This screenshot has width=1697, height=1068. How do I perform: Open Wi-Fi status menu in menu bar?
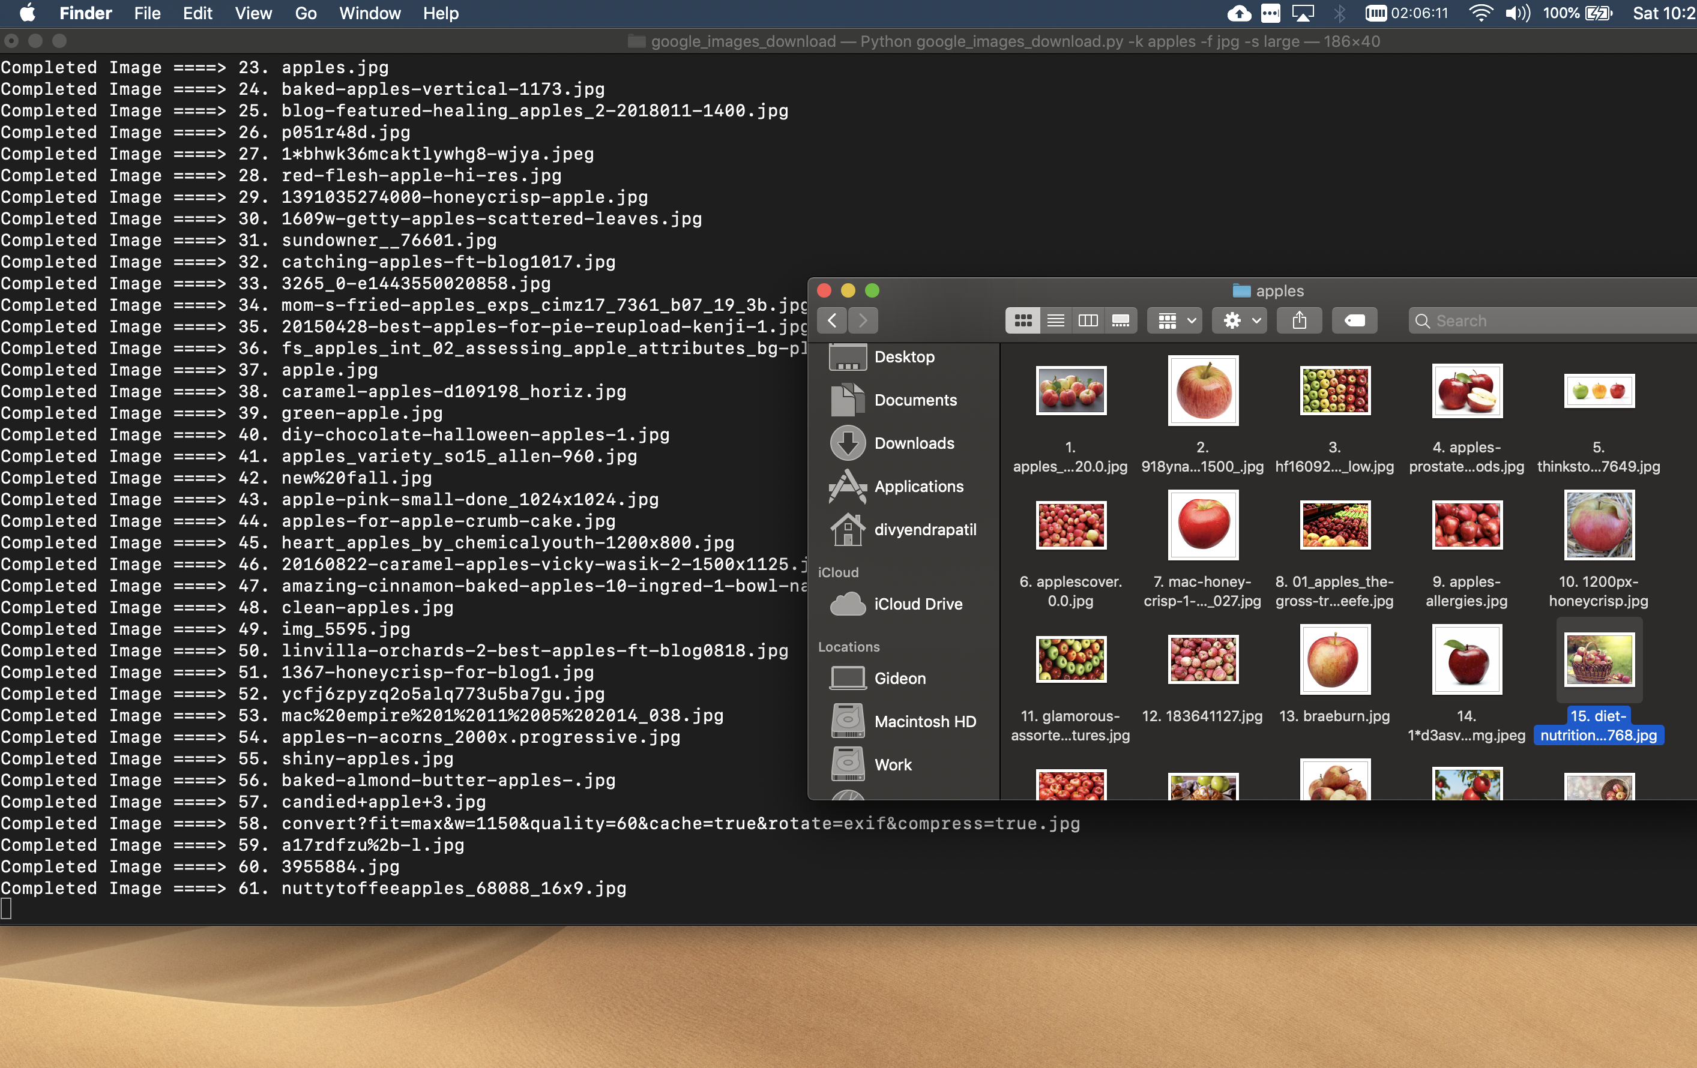click(x=1480, y=13)
